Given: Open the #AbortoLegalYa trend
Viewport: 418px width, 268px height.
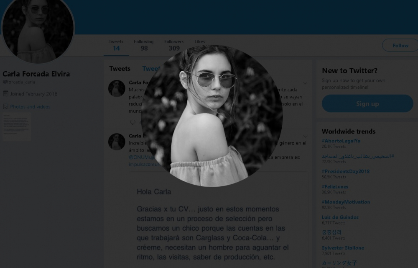Looking at the screenshot, I should click(x=341, y=141).
